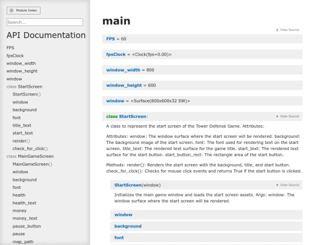This screenshot has height=245, width=327.
Task: Open money entry in sidebar
Action: tap(19, 211)
